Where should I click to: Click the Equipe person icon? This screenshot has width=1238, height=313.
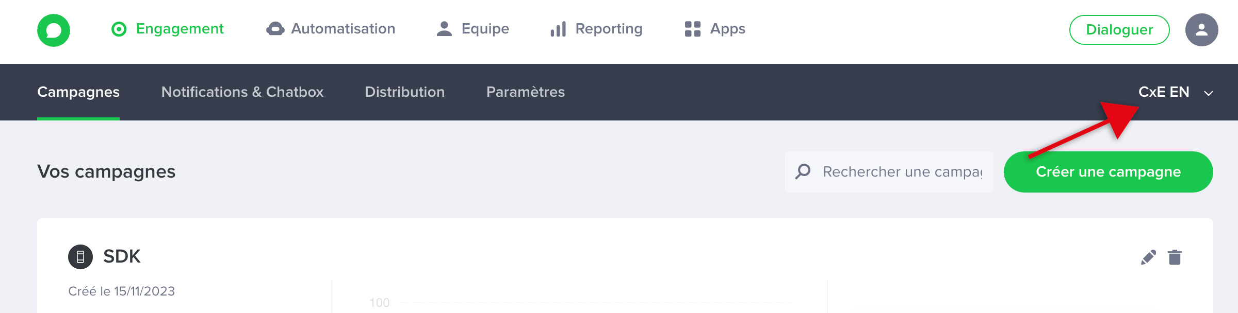click(444, 29)
